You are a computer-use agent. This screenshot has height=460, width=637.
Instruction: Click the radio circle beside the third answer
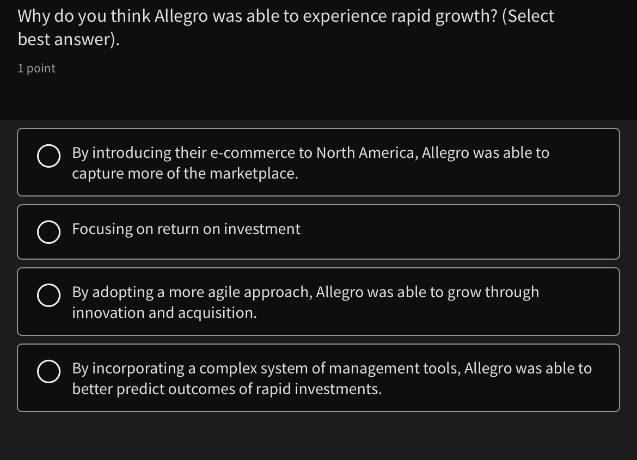point(49,296)
